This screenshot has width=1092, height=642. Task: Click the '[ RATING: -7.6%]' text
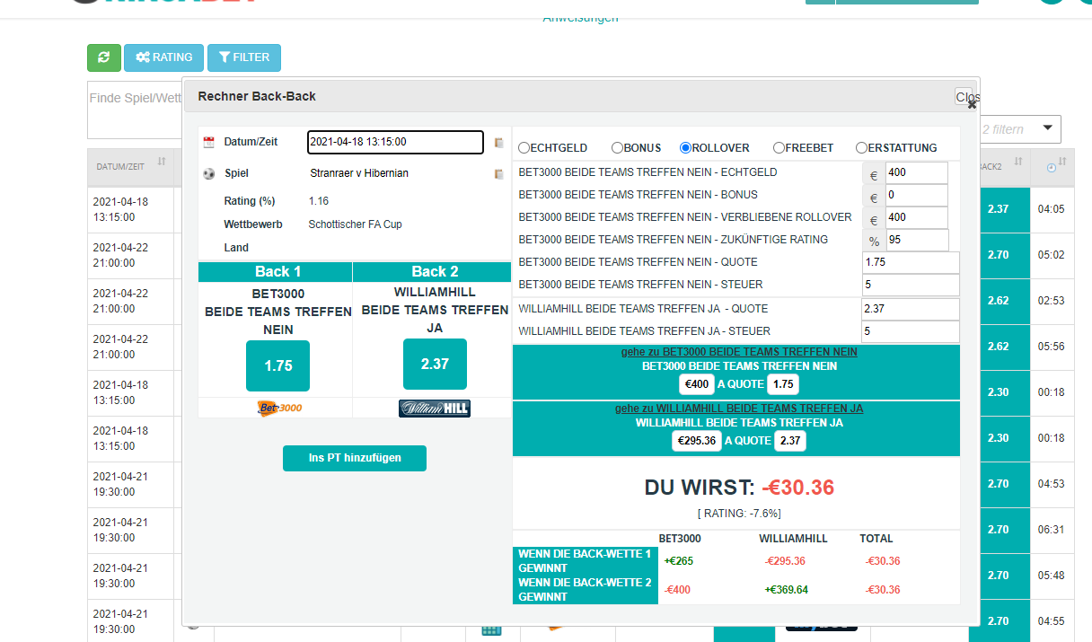(739, 514)
